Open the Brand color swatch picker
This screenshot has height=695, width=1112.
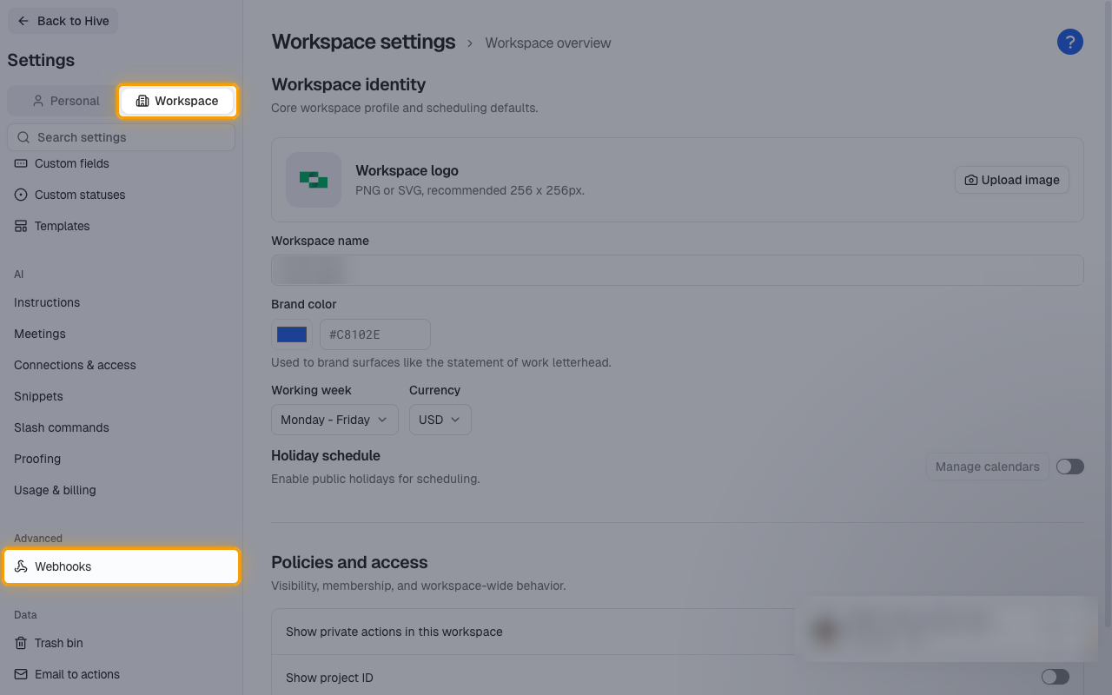(291, 334)
